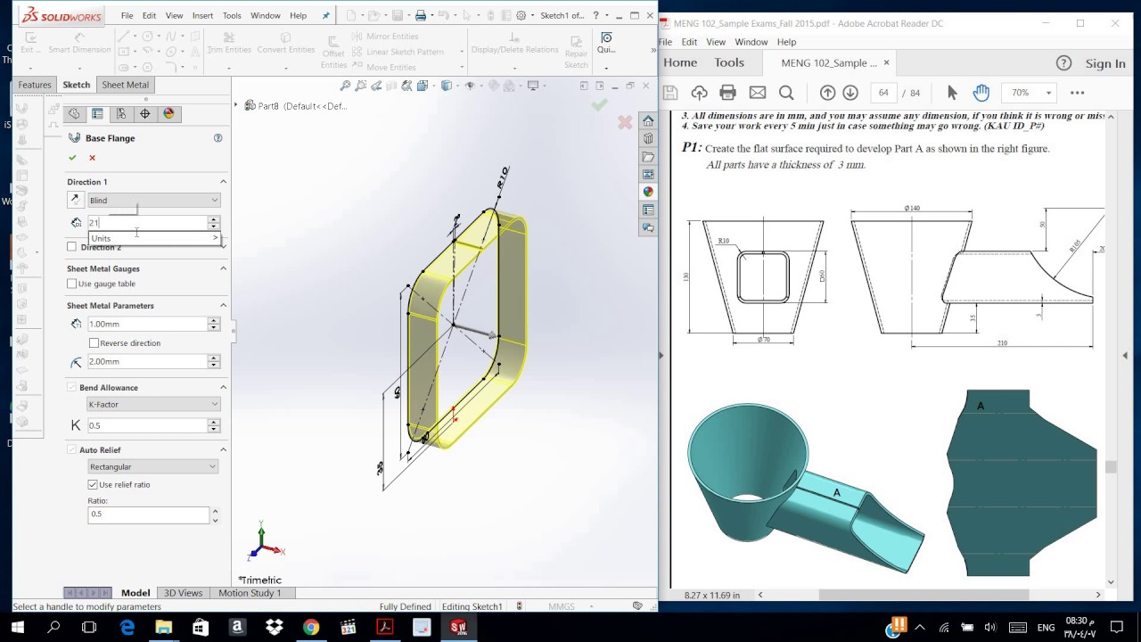Image resolution: width=1141 pixels, height=642 pixels.
Task: Open the Blind end condition dropdown
Action: tap(153, 201)
